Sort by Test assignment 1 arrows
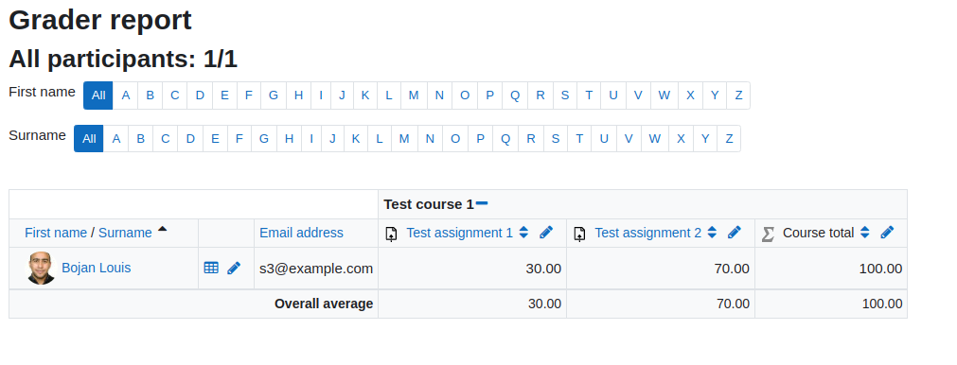This screenshot has width=957, height=365. coord(523,233)
